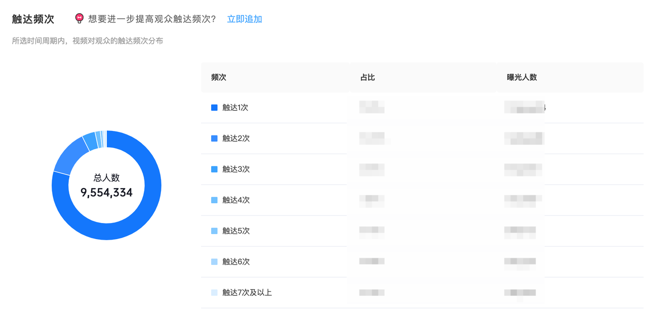The image size is (648, 314).
Task: Select the 触达3次 legend color square
Action: [x=214, y=169]
